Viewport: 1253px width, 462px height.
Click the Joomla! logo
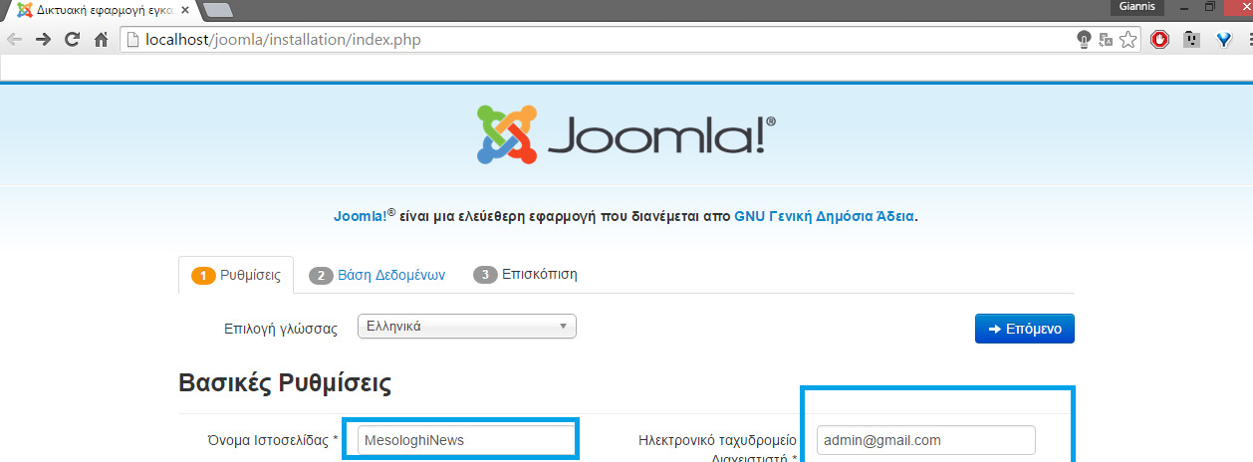626,133
